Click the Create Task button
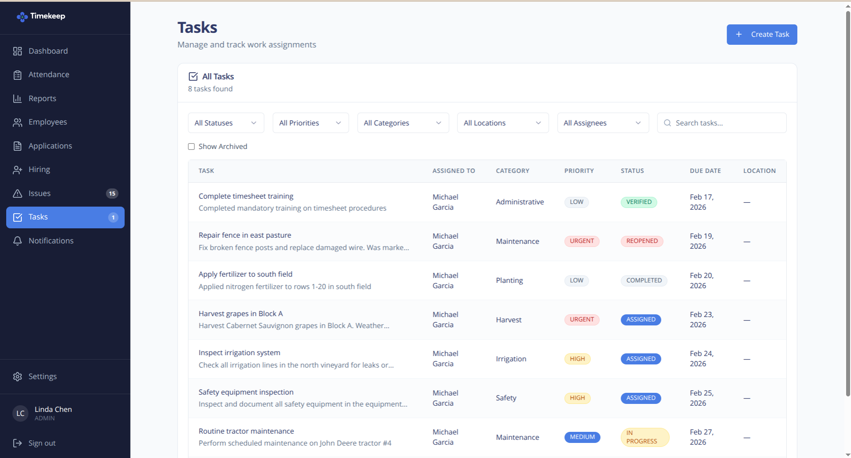Viewport: 851px width, 458px height. click(x=761, y=34)
